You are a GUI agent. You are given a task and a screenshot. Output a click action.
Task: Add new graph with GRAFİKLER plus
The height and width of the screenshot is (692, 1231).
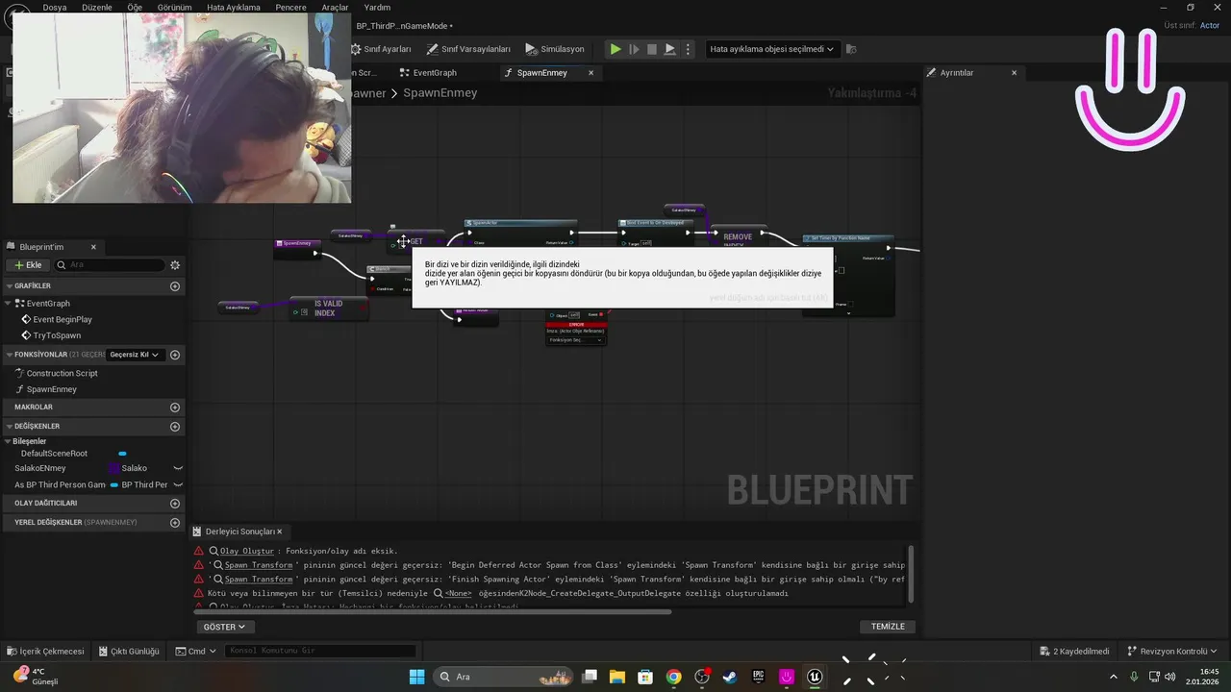tap(175, 286)
